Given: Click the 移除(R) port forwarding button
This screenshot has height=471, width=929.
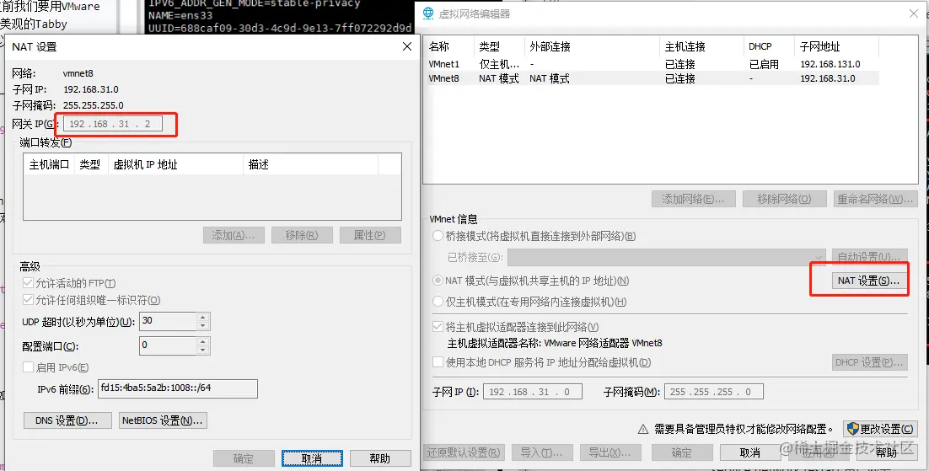Looking at the screenshot, I should point(302,235).
